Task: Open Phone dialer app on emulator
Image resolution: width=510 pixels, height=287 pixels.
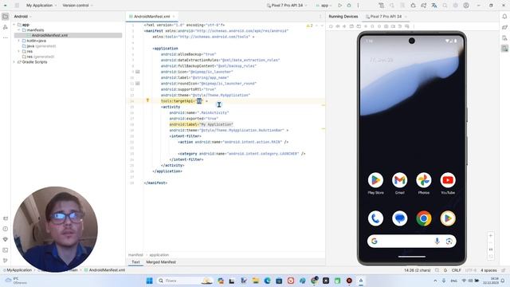Action: (375, 218)
